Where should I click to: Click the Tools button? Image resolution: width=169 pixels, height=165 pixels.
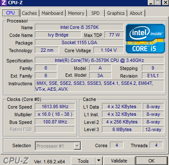83,161
